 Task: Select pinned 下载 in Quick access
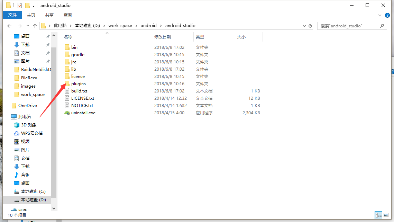(x=25, y=45)
